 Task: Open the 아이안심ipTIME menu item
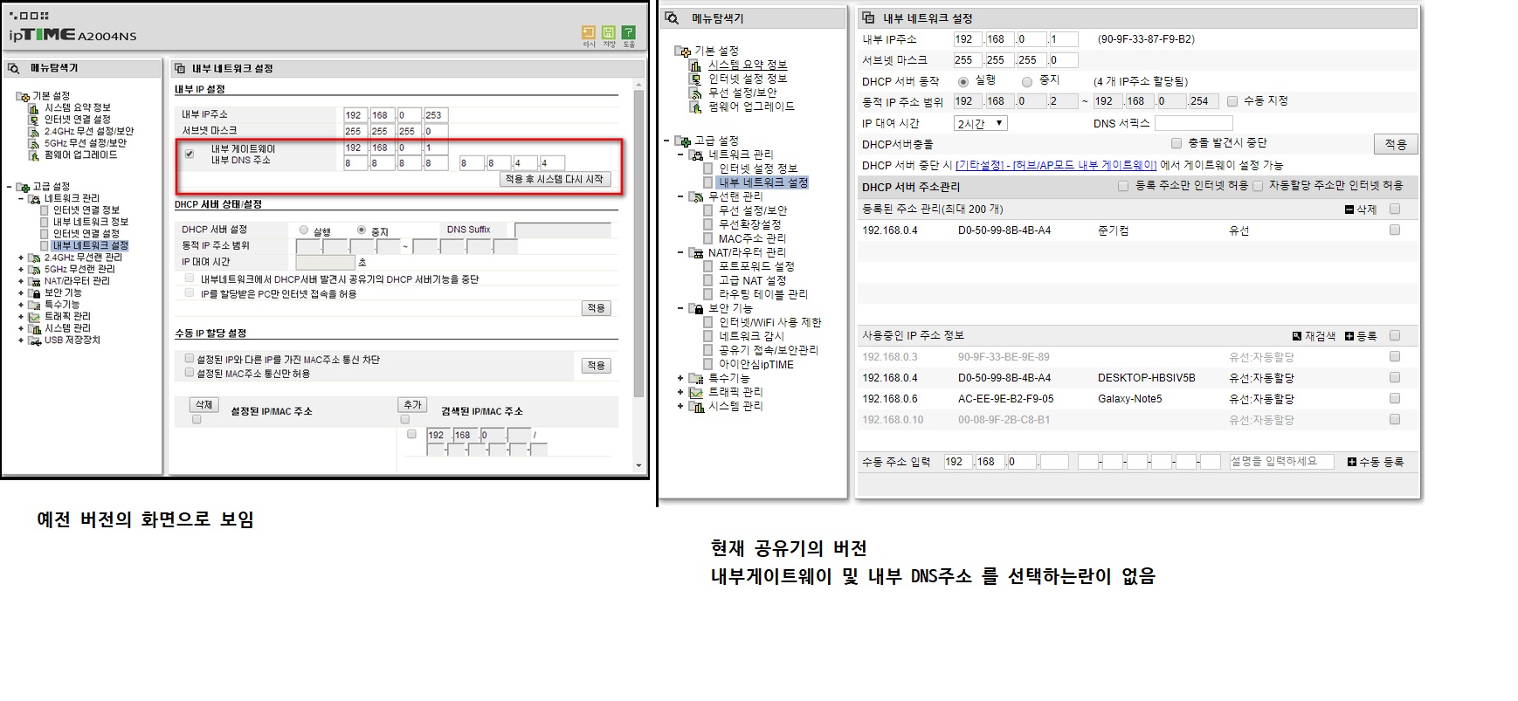click(756, 365)
